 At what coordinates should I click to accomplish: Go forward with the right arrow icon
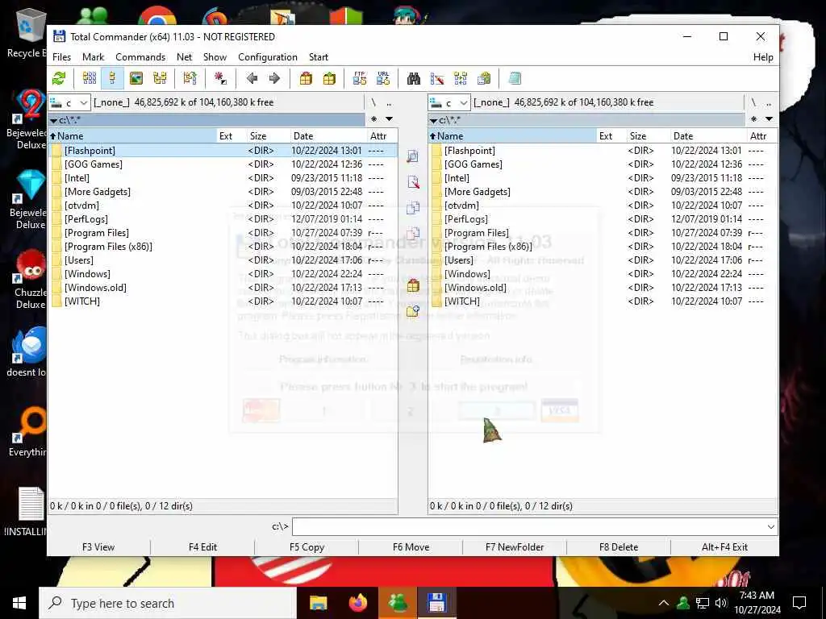tap(274, 78)
